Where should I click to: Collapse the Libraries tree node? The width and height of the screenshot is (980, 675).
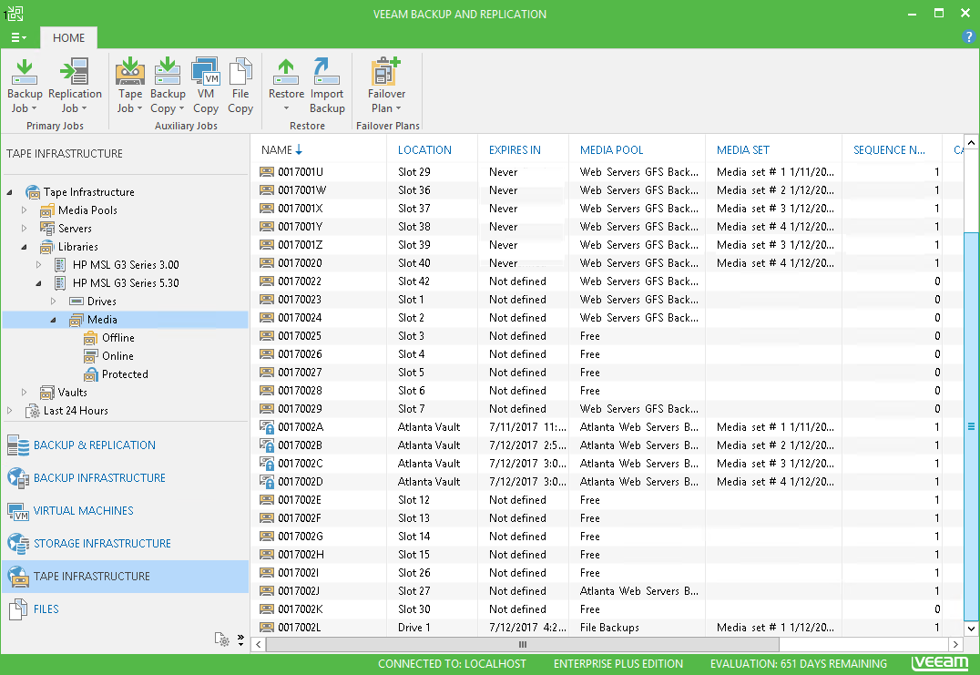(25, 247)
